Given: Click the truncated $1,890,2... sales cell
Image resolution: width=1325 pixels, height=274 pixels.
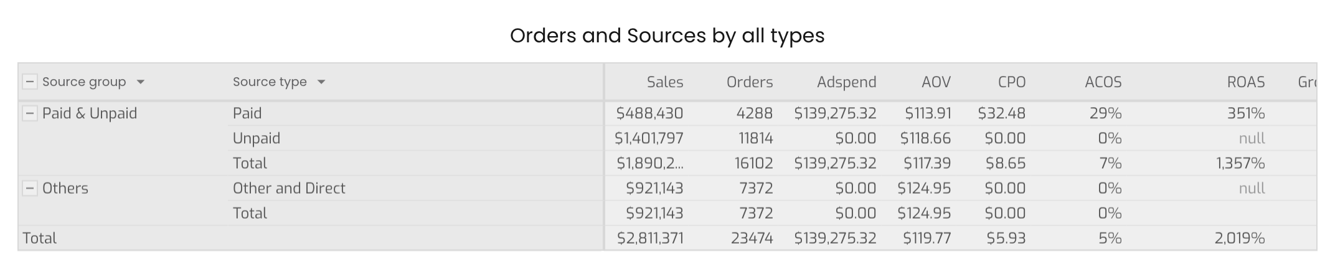Looking at the screenshot, I should tap(650, 163).
